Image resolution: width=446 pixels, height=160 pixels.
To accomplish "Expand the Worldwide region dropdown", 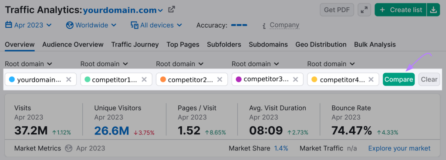I will tap(91, 25).
